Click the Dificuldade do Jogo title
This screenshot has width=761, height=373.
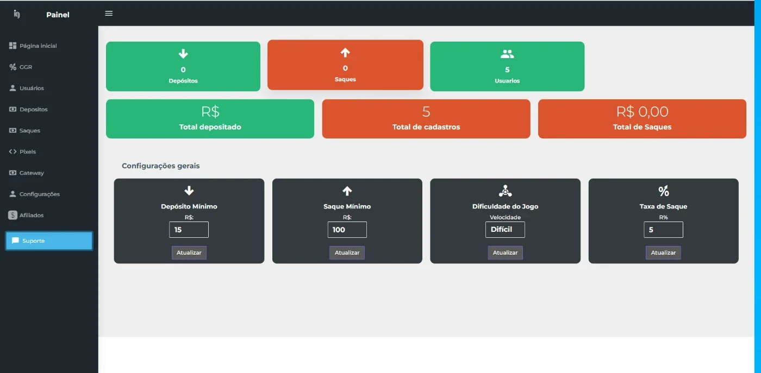click(506, 206)
